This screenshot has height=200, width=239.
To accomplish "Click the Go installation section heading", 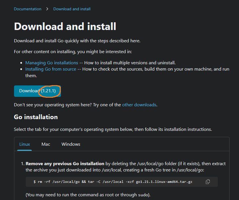I will coord(36,117).
